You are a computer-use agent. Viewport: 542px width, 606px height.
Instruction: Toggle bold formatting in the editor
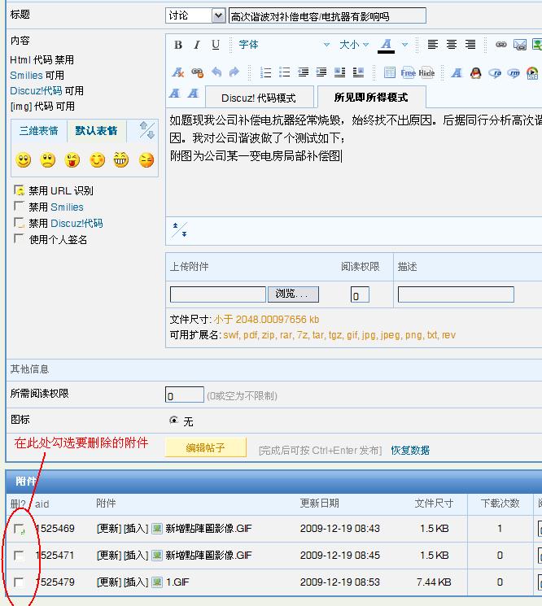178,45
